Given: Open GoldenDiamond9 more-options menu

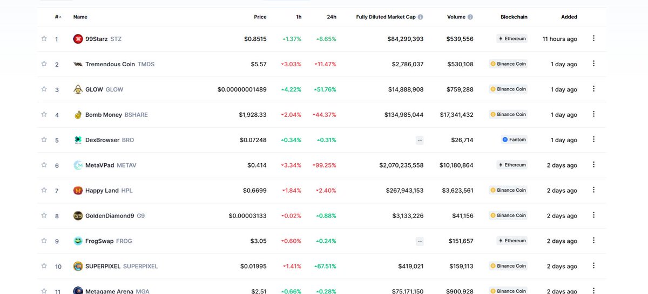Looking at the screenshot, I should click(x=593, y=215).
